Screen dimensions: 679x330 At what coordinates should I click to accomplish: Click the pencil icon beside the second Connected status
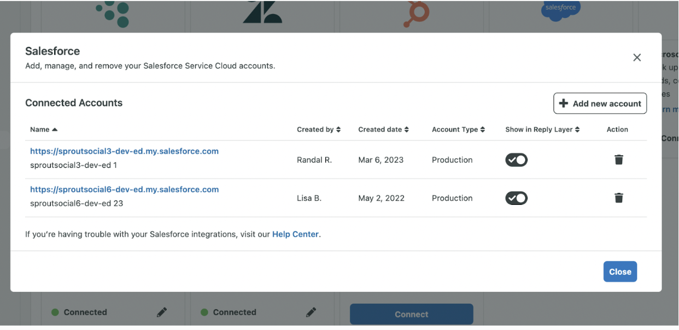[311, 312]
